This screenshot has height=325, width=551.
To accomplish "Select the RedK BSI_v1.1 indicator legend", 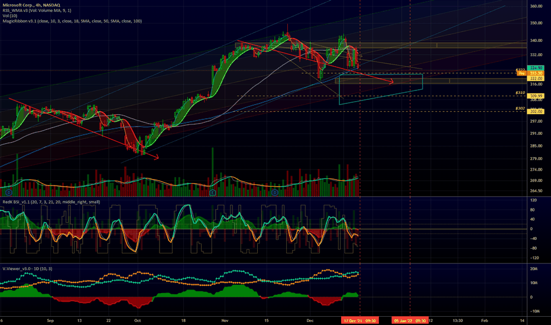I will (51, 202).
